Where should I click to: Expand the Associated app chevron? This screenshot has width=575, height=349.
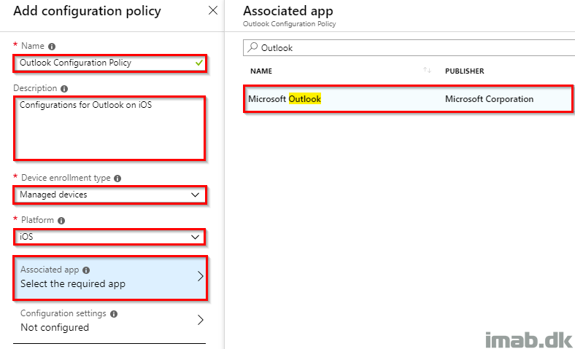point(200,276)
